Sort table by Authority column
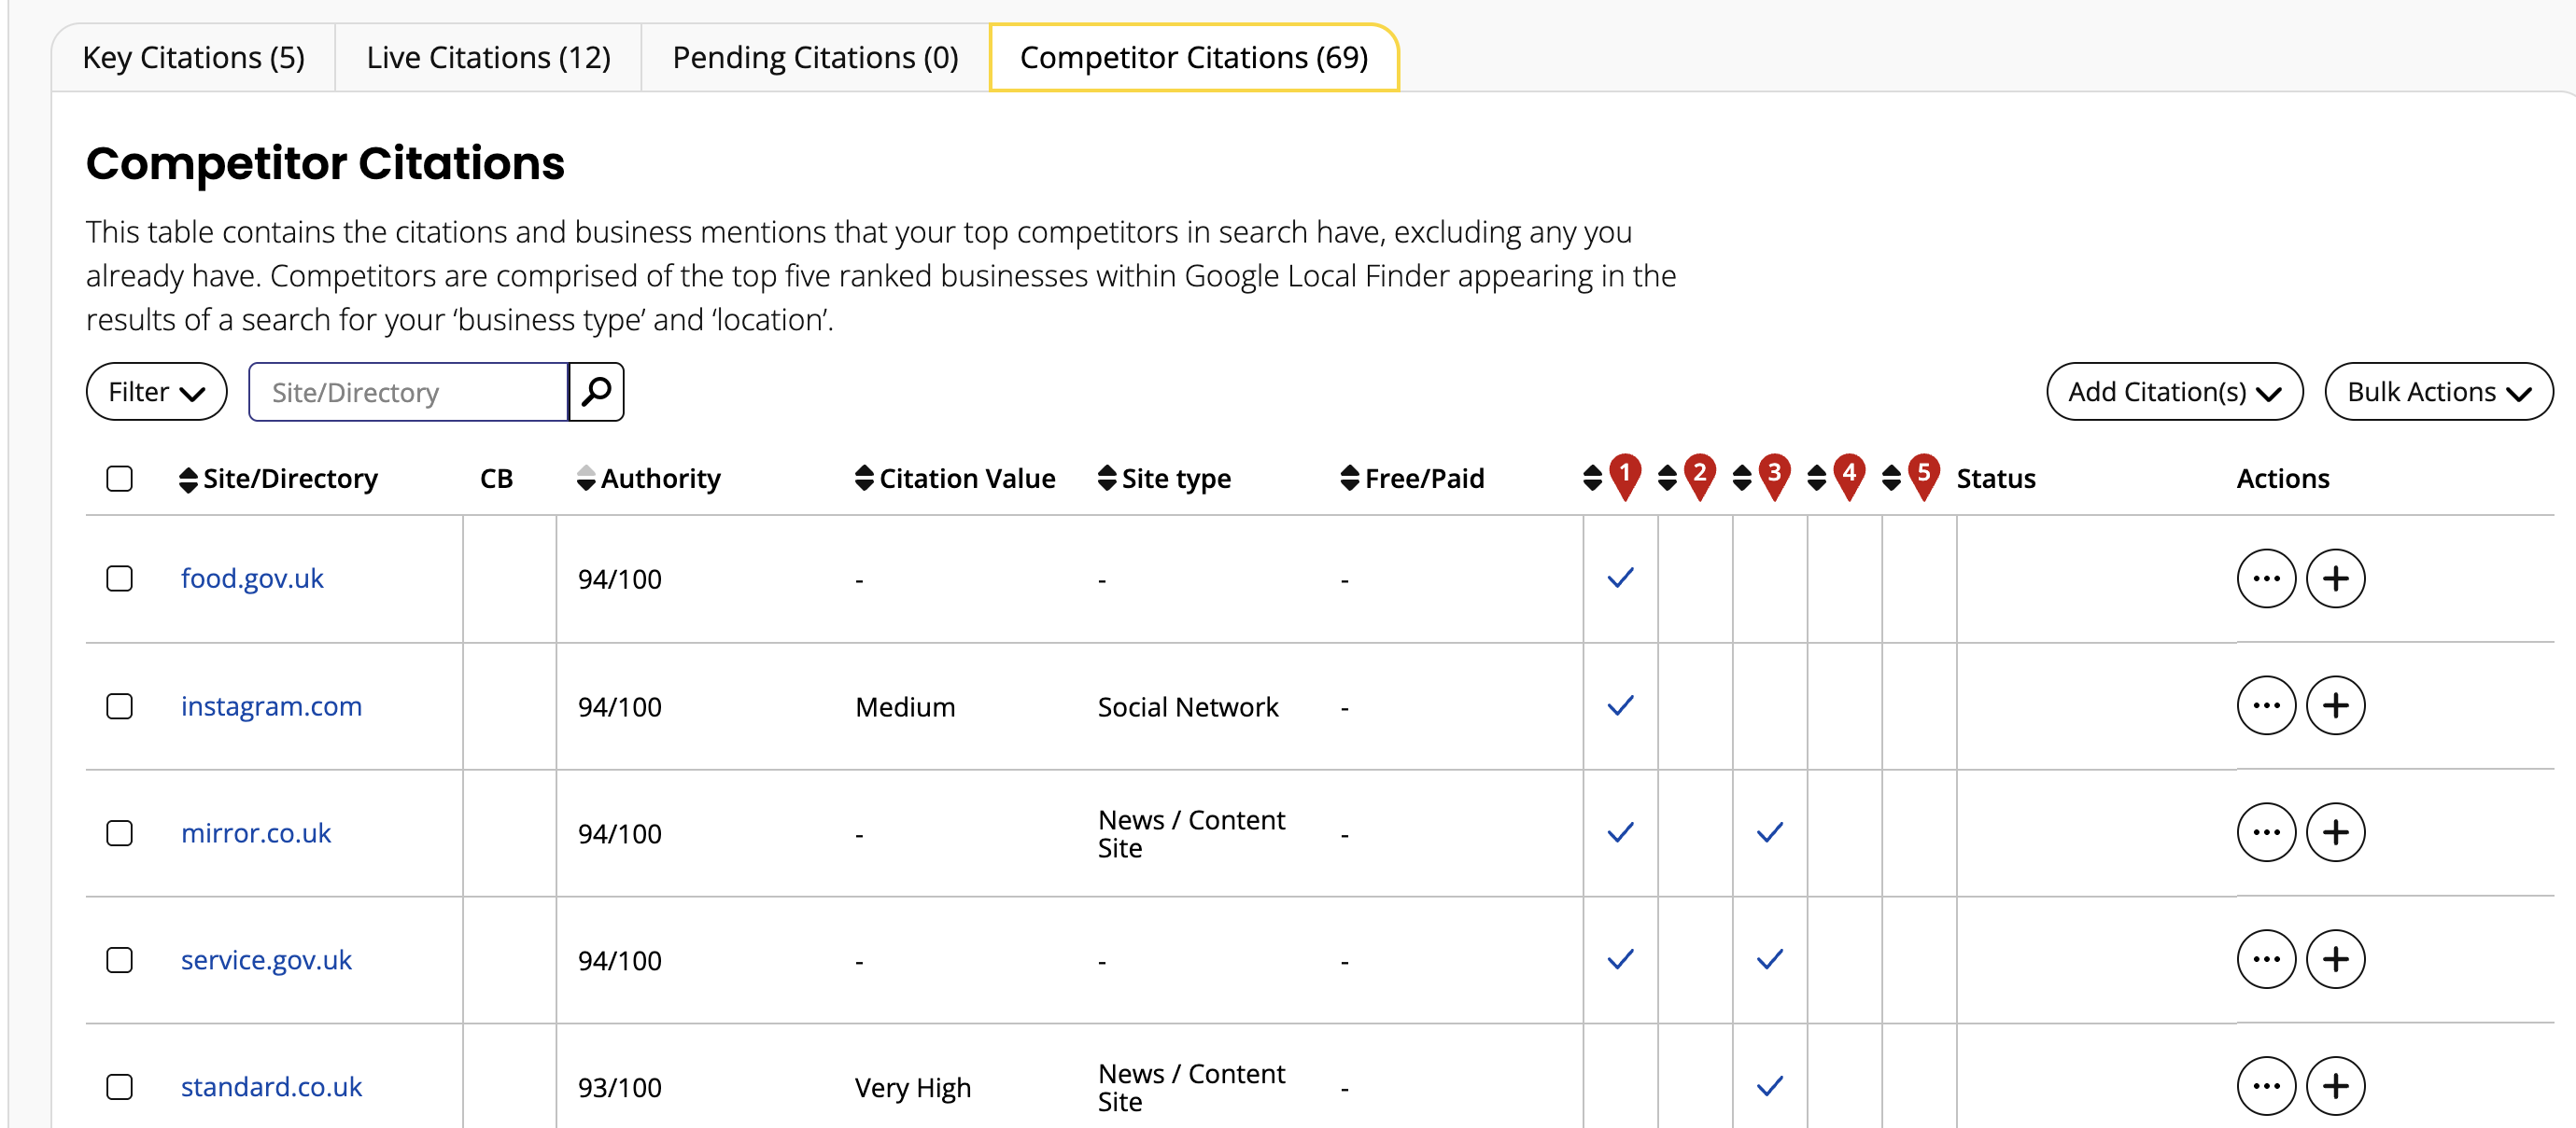Screen dimensions: 2576x1128 649,479
